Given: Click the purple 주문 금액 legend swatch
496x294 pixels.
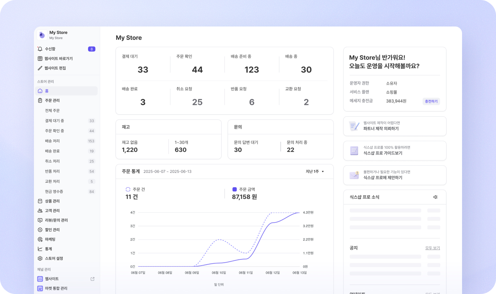Looking at the screenshot, I should 234,189.
